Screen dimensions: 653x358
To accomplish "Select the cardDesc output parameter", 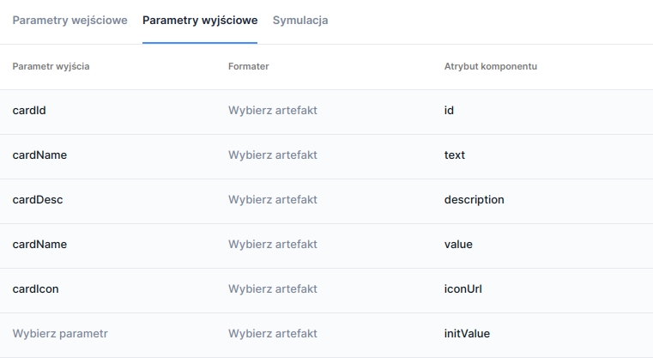I will pos(38,200).
